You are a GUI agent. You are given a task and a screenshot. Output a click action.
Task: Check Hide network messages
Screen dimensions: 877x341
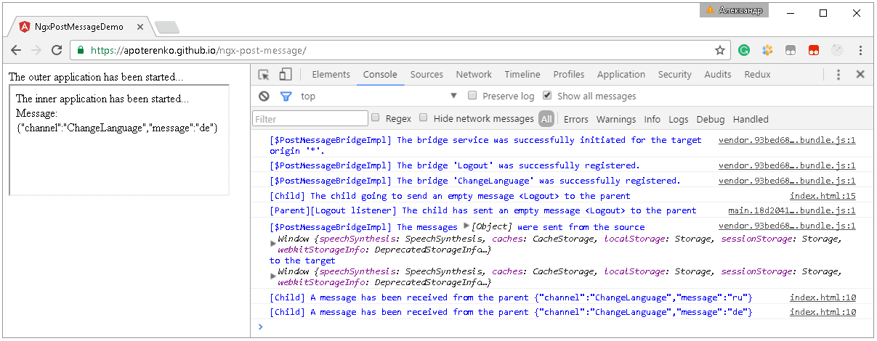424,118
